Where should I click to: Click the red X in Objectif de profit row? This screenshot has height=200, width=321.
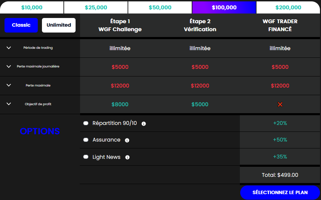point(280,104)
